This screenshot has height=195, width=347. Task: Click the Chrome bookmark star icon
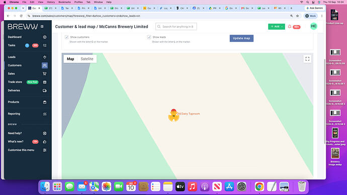[297, 16]
